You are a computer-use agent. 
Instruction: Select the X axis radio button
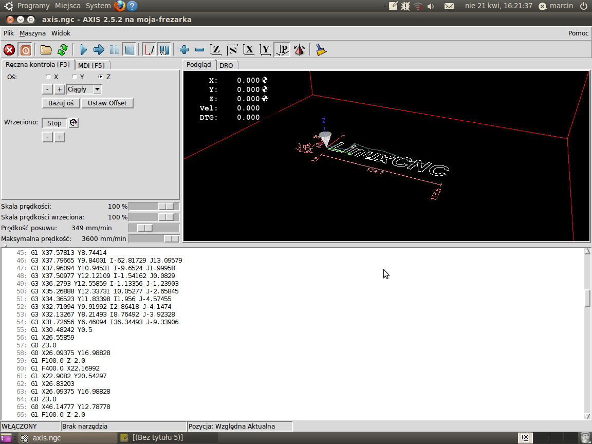pos(48,77)
